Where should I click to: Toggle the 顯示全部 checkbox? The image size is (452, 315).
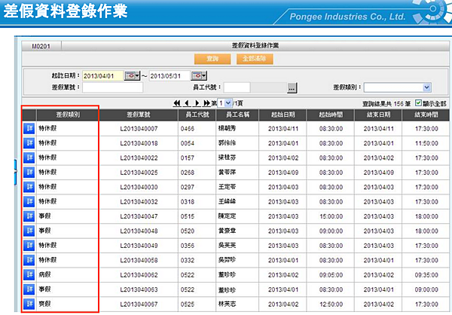tap(418, 103)
